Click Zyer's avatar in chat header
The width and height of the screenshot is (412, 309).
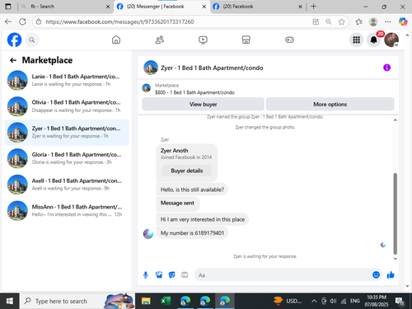click(151, 68)
